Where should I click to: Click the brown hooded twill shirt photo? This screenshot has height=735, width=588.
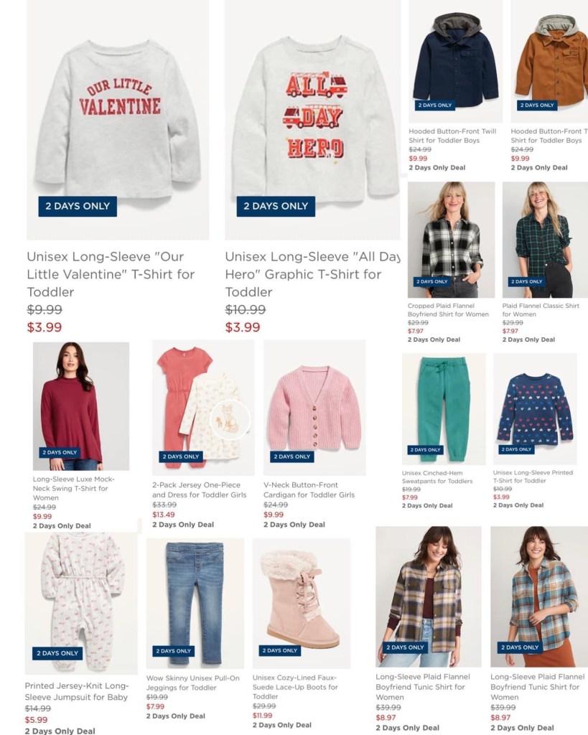[549, 62]
